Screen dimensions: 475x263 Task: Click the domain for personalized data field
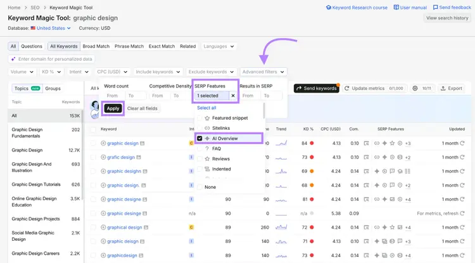51,59
